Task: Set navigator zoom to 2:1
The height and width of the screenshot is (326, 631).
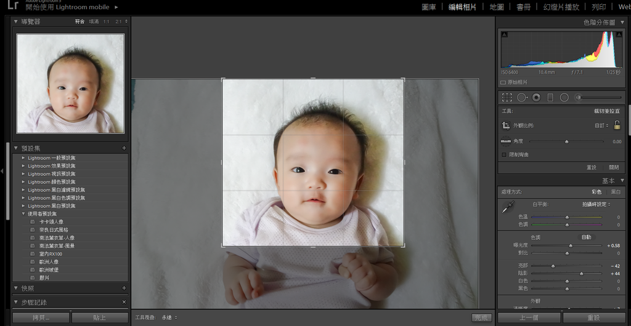Action: pyautogui.click(x=118, y=22)
